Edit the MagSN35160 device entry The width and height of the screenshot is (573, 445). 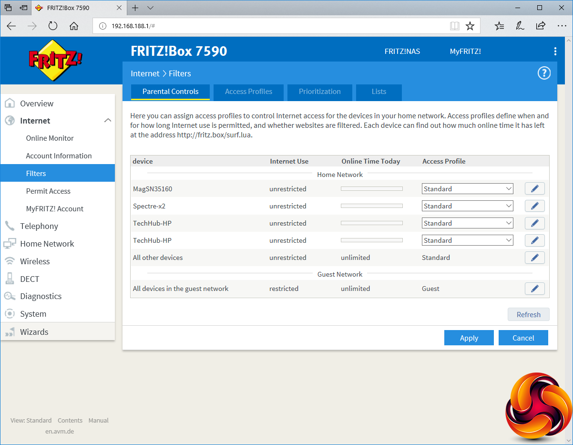pos(534,189)
